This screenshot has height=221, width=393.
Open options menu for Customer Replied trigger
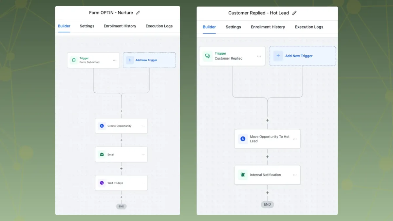[x=259, y=56]
